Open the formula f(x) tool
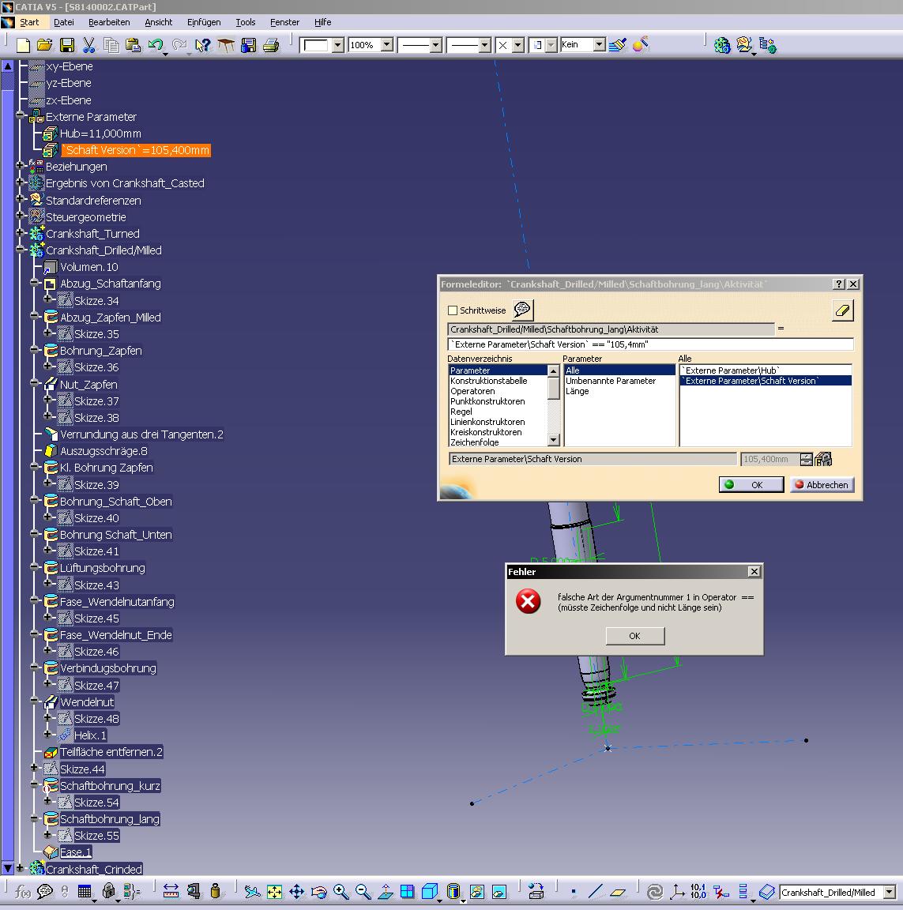This screenshot has width=903, height=910. point(23,891)
